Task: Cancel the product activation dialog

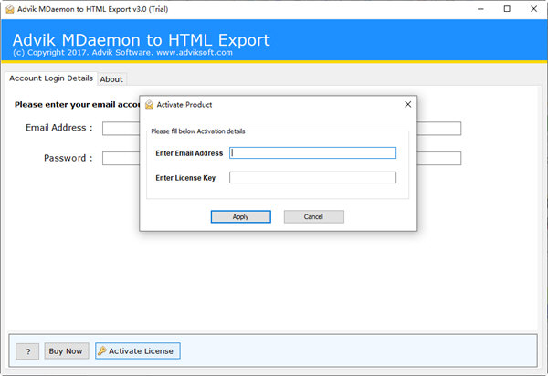Action: pos(313,216)
